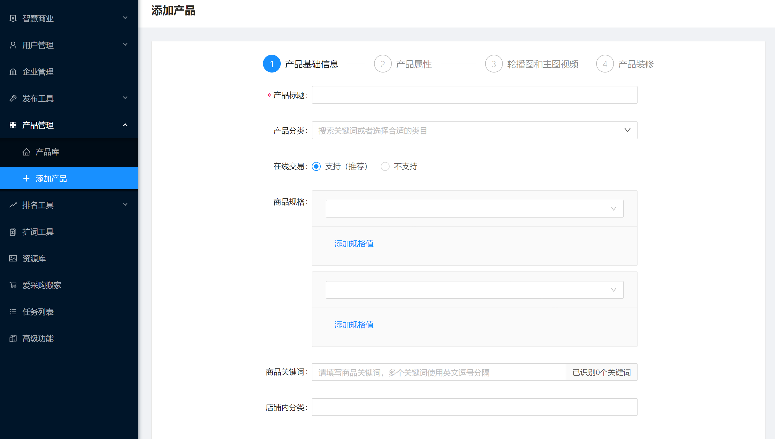The height and width of the screenshot is (439, 775).
Task: Open 企业管理 in the sidebar
Action: [69, 72]
